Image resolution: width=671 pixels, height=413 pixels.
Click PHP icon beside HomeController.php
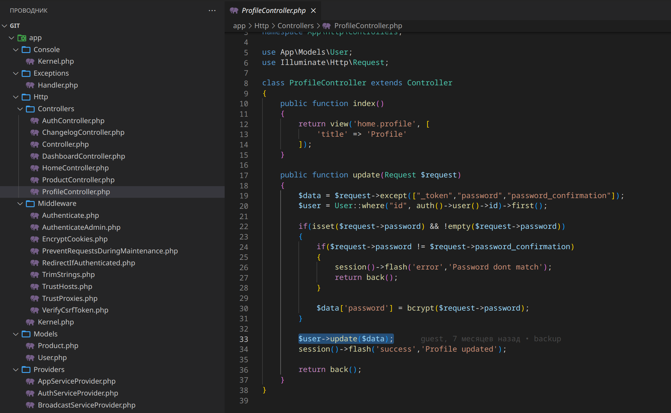[34, 168]
